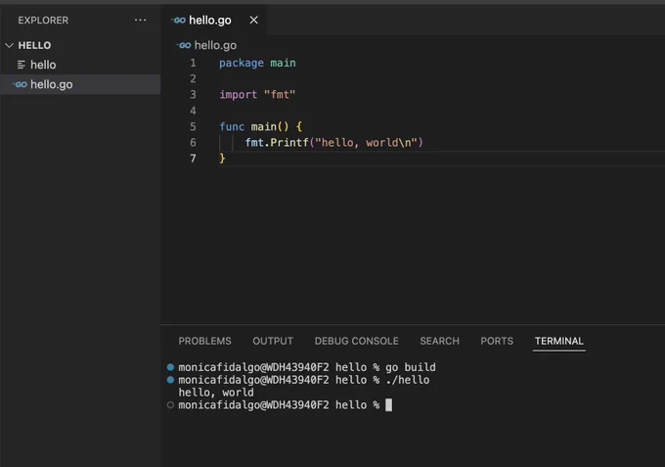Click the import "fmt" string
Screen dimensions: 665x467
280,94
